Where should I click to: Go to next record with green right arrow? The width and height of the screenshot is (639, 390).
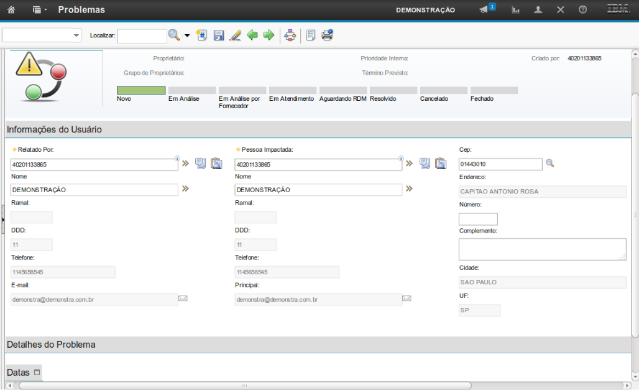pyautogui.click(x=269, y=35)
